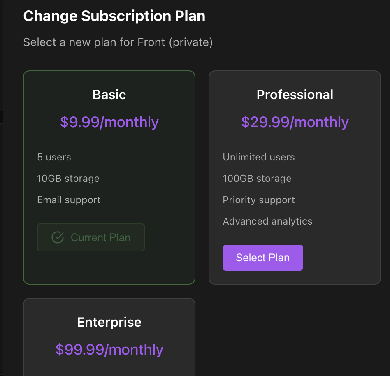The width and height of the screenshot is (390, 376).
Task: Click the $99.99/monthly Enterprise price
Action: click(x=109, y=350)
